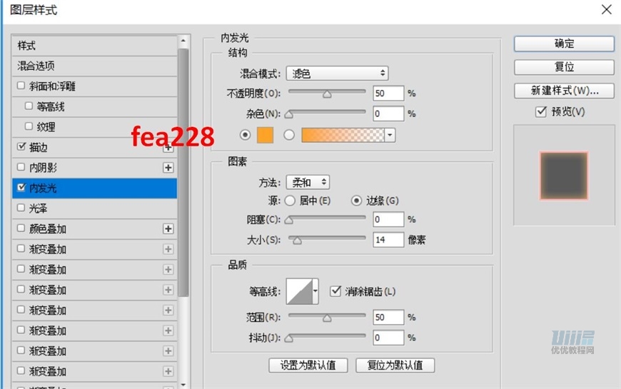
Task: Click the scrollbar down arrow in styles list
Action: click(183, 384)
